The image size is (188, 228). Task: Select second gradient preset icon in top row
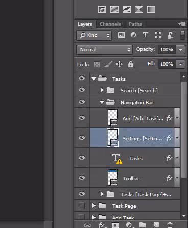point(114,10)
